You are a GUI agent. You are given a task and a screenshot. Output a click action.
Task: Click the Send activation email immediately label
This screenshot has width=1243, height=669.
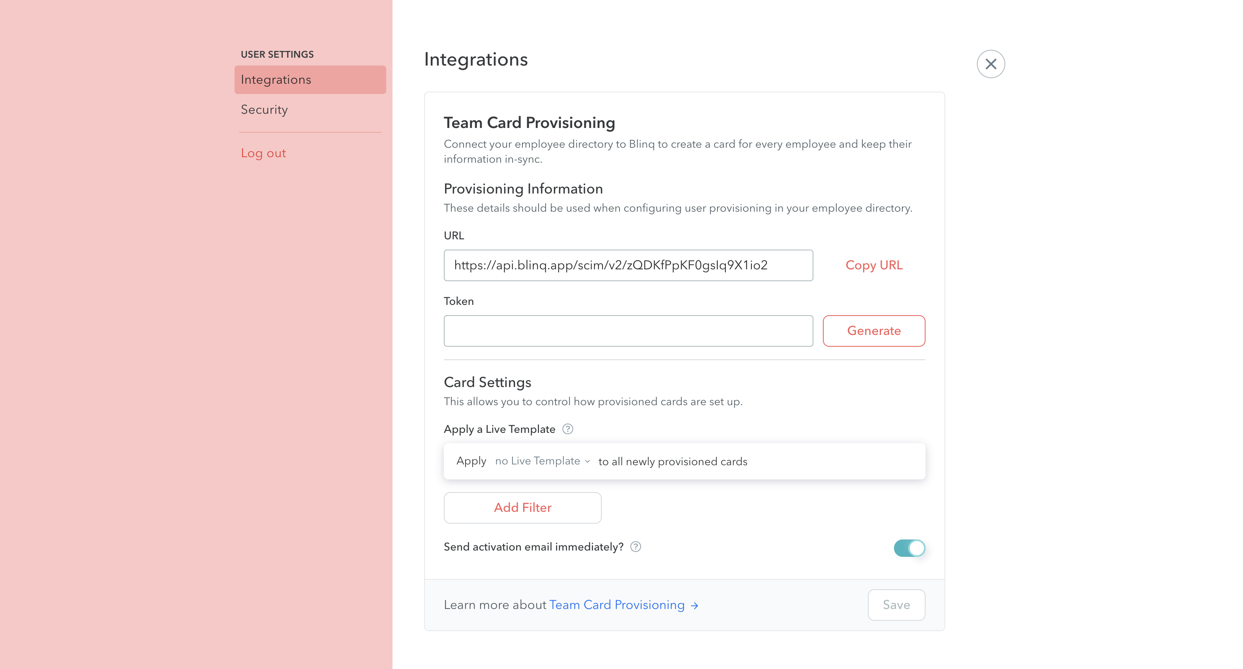coord(534,547)
